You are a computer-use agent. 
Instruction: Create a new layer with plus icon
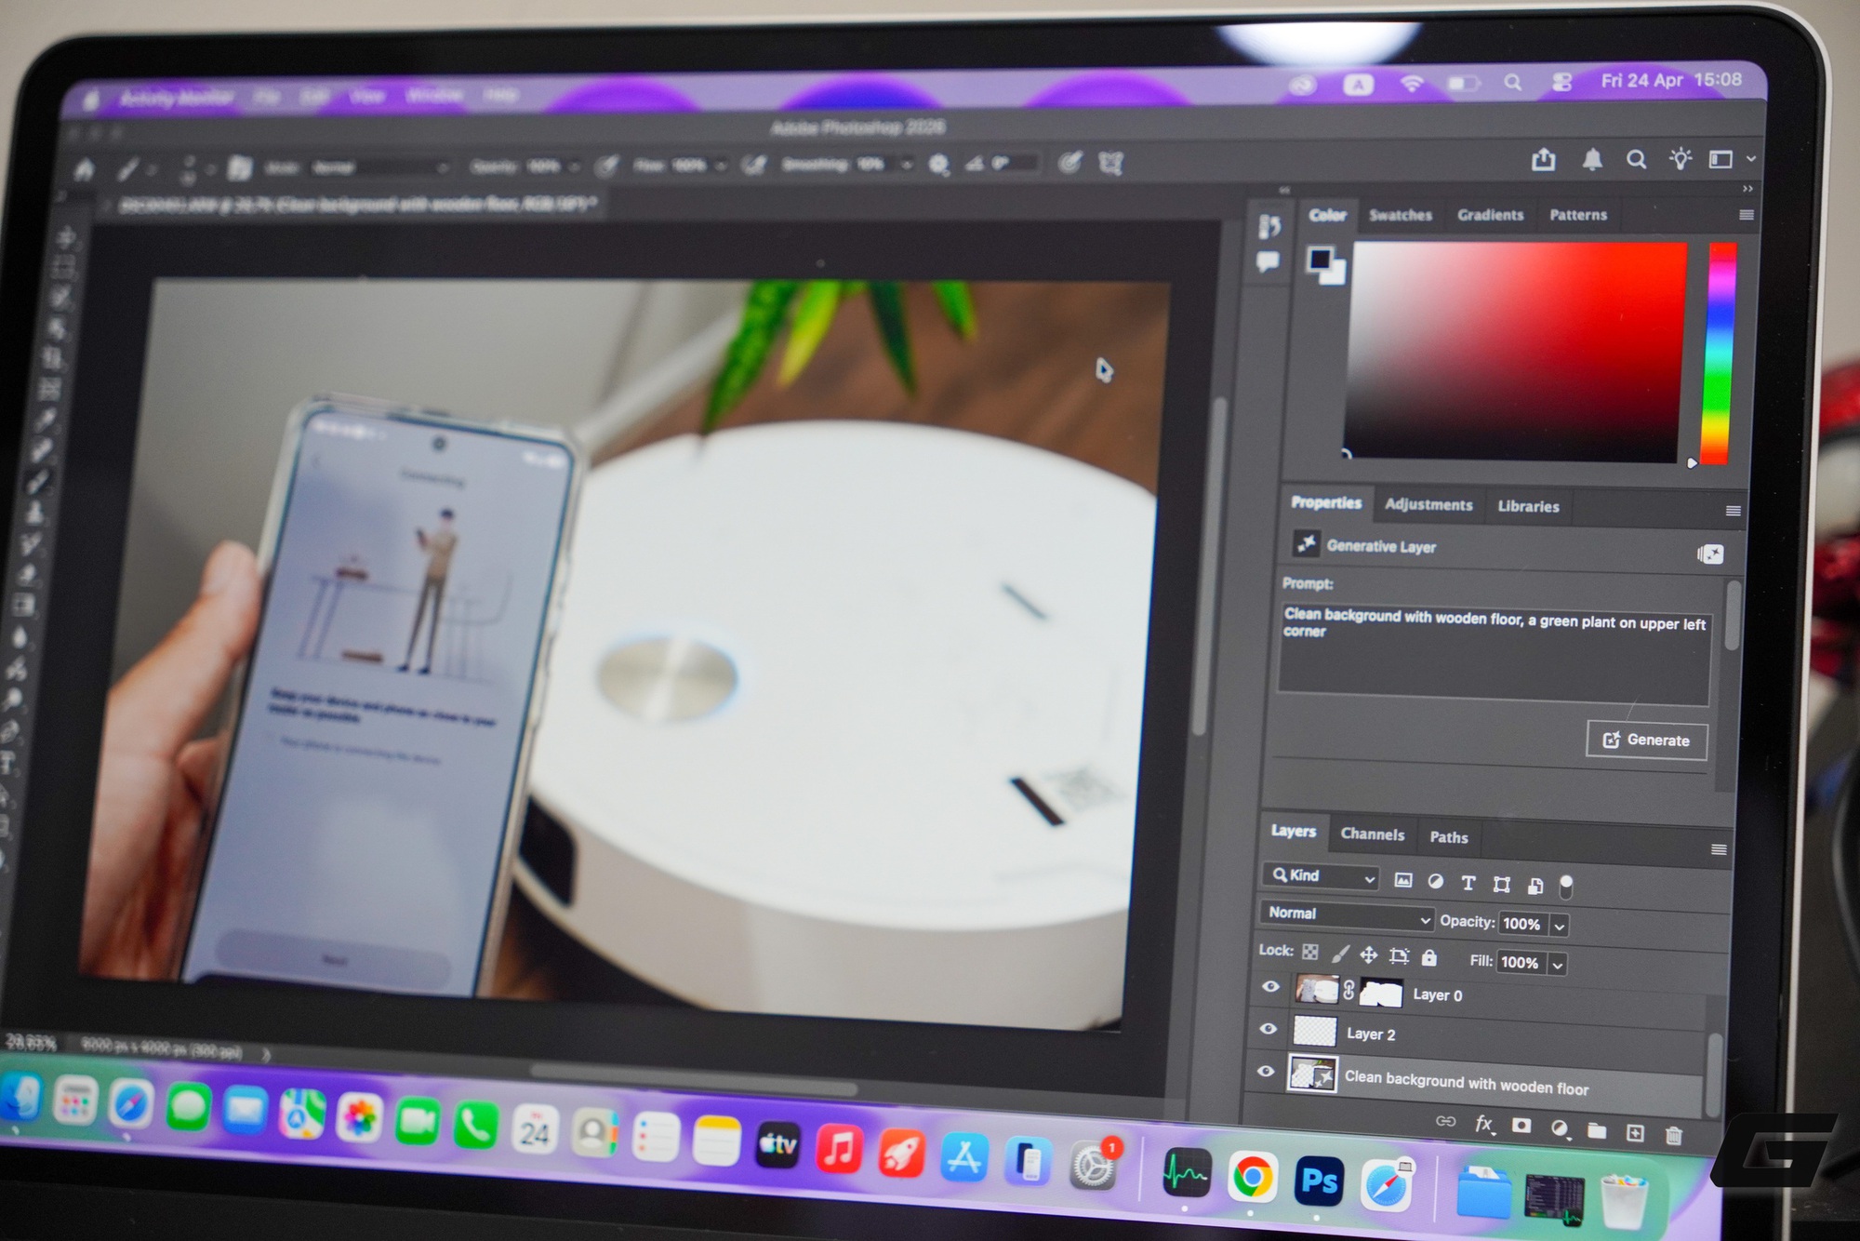(1635, 1132)
